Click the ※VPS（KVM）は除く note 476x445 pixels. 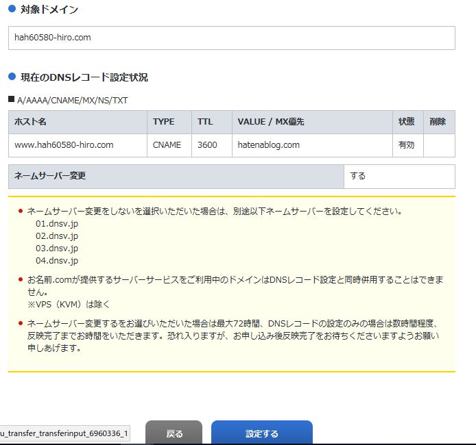pyautogui.click(x=69, y=304)
